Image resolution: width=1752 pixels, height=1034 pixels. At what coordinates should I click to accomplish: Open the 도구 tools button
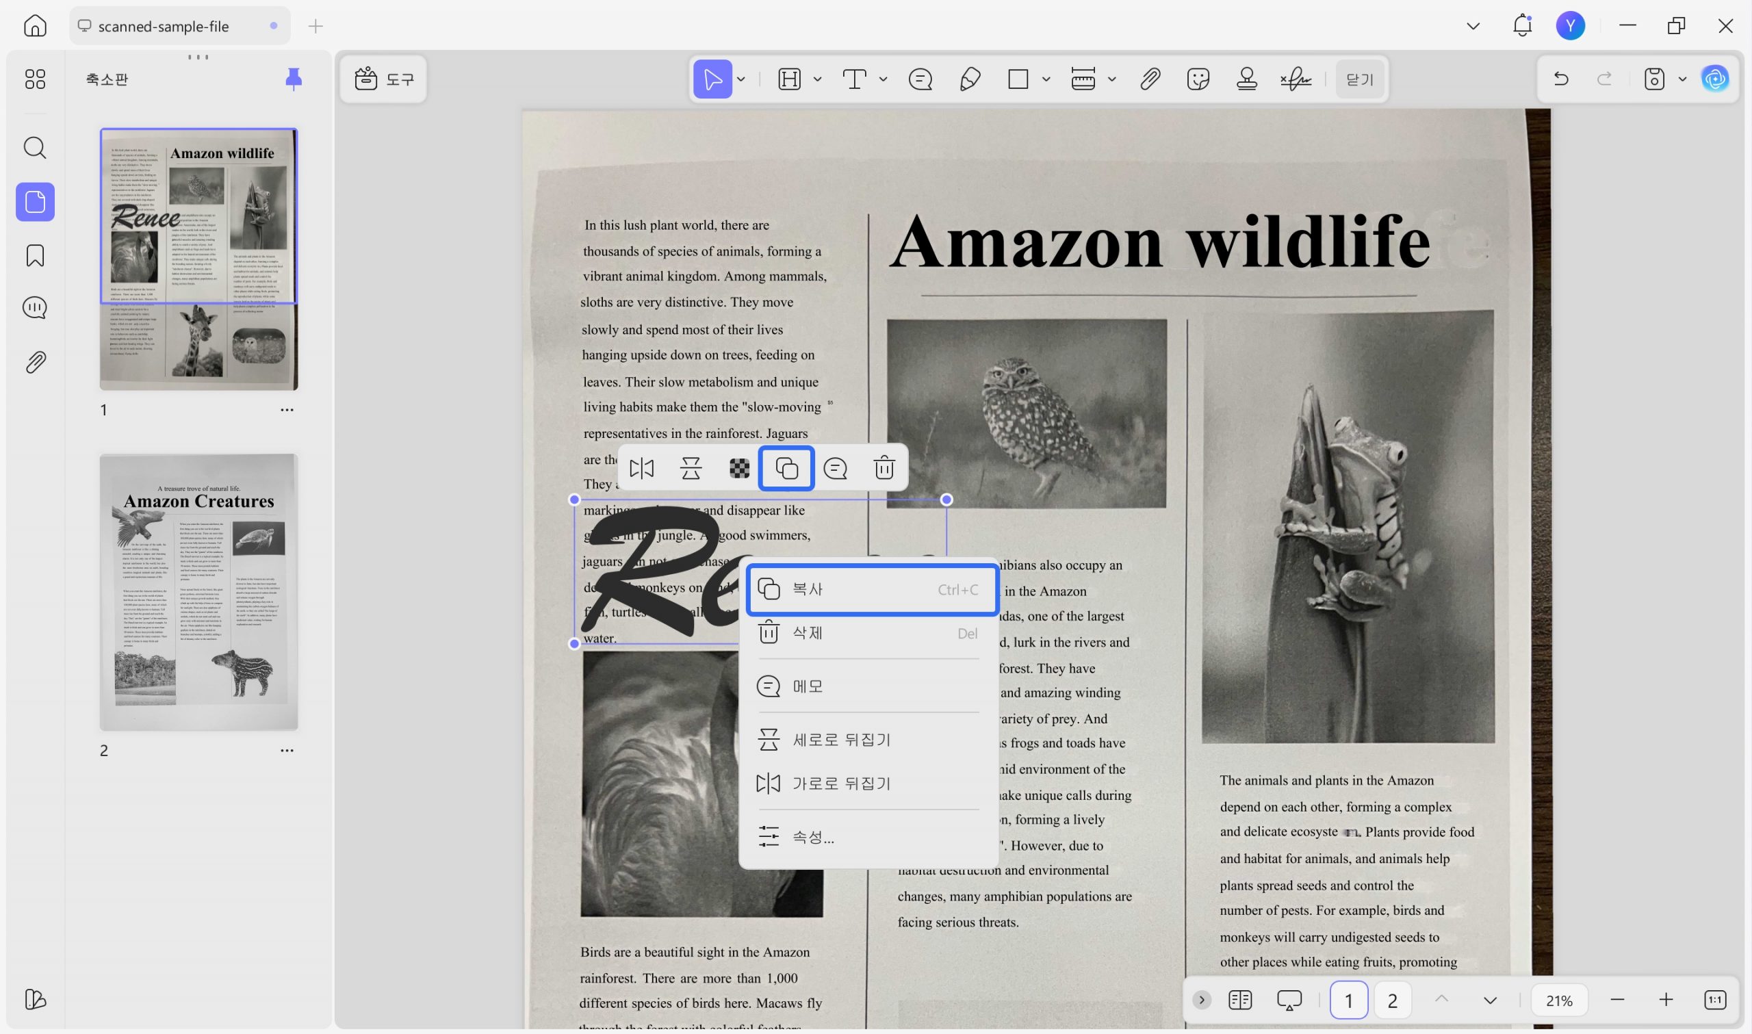(384, 79)
